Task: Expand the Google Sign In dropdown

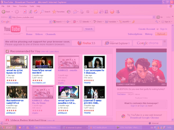Action: click(172, 22)
